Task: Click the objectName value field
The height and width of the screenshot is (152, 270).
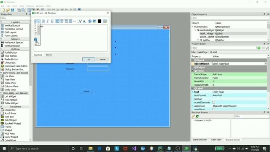Action: tap(239, 64)
